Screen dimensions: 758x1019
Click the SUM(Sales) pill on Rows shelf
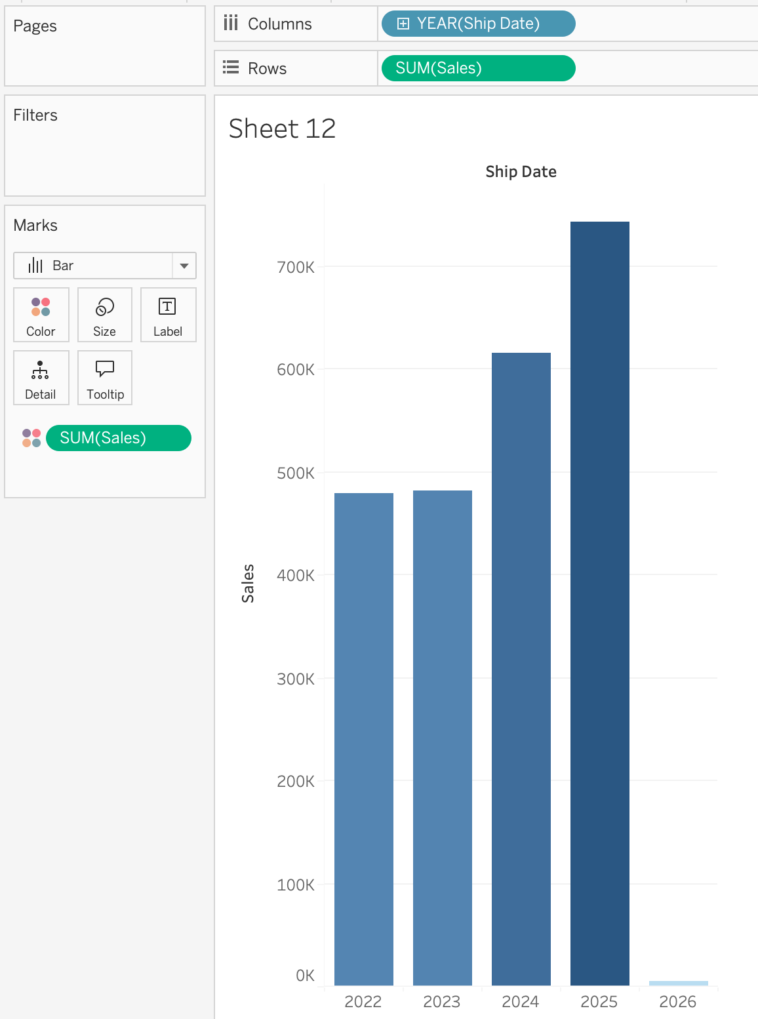coord(478,68)
